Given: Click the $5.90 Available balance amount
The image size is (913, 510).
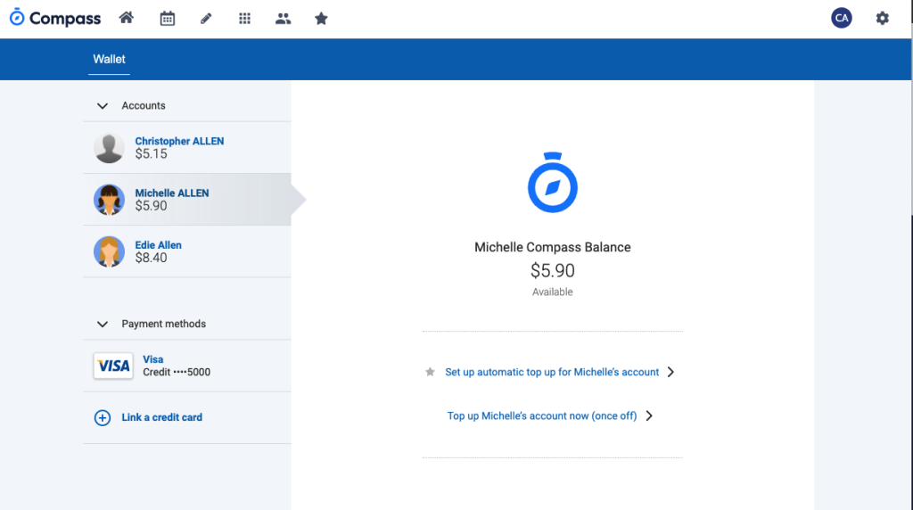Looking at the screenshot, I should (x=553, y=271).
